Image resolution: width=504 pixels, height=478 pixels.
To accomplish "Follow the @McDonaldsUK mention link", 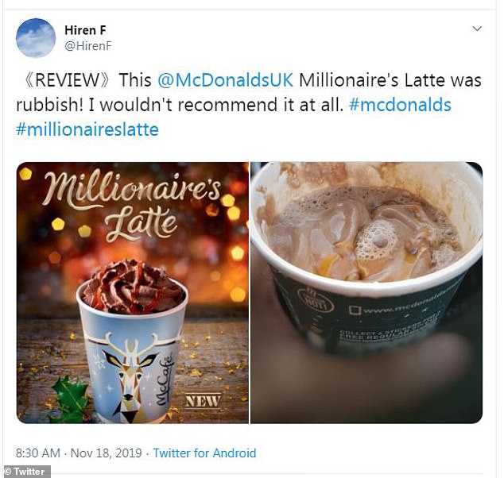I will 225,80.
